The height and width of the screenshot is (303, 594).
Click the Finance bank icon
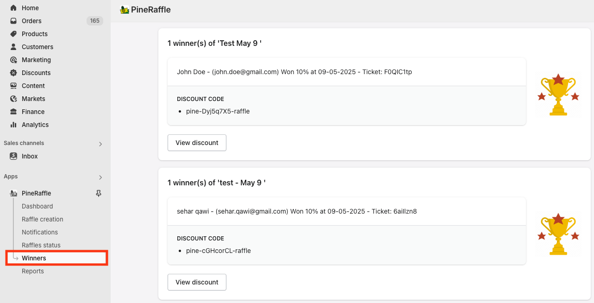tap(13, 112)
